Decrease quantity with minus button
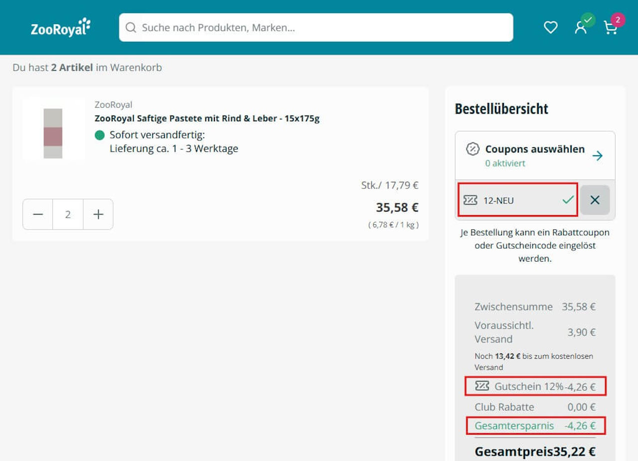 pos(38,214)
